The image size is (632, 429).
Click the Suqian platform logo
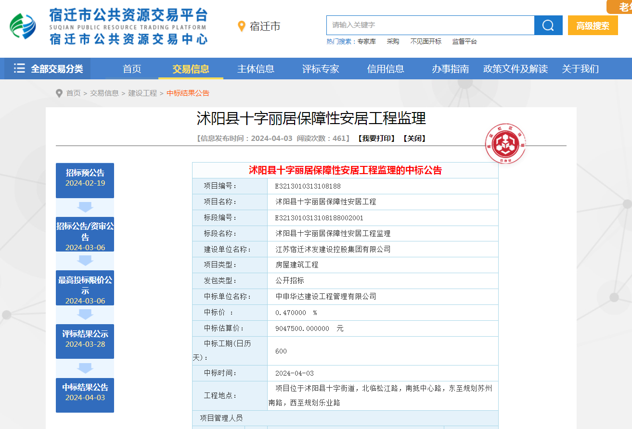23,26
